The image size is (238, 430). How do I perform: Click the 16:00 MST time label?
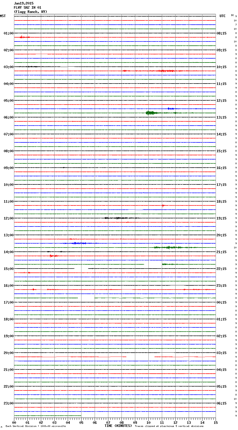[x=8, y=286]
